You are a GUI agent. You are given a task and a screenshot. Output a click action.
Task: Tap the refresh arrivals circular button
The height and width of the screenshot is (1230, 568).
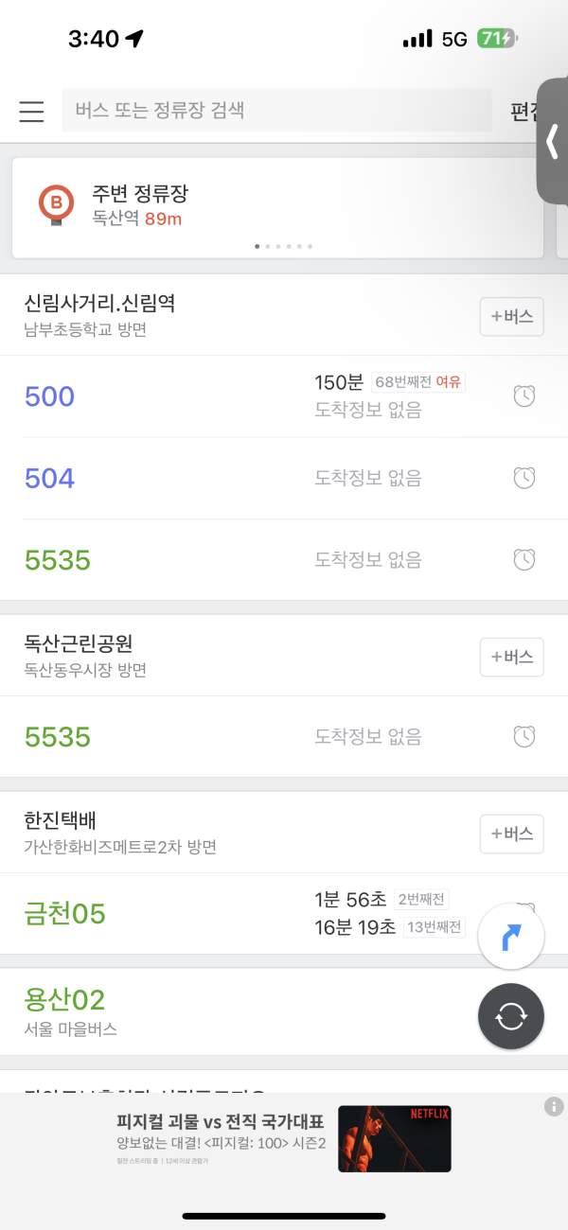tap(511, 1016)
